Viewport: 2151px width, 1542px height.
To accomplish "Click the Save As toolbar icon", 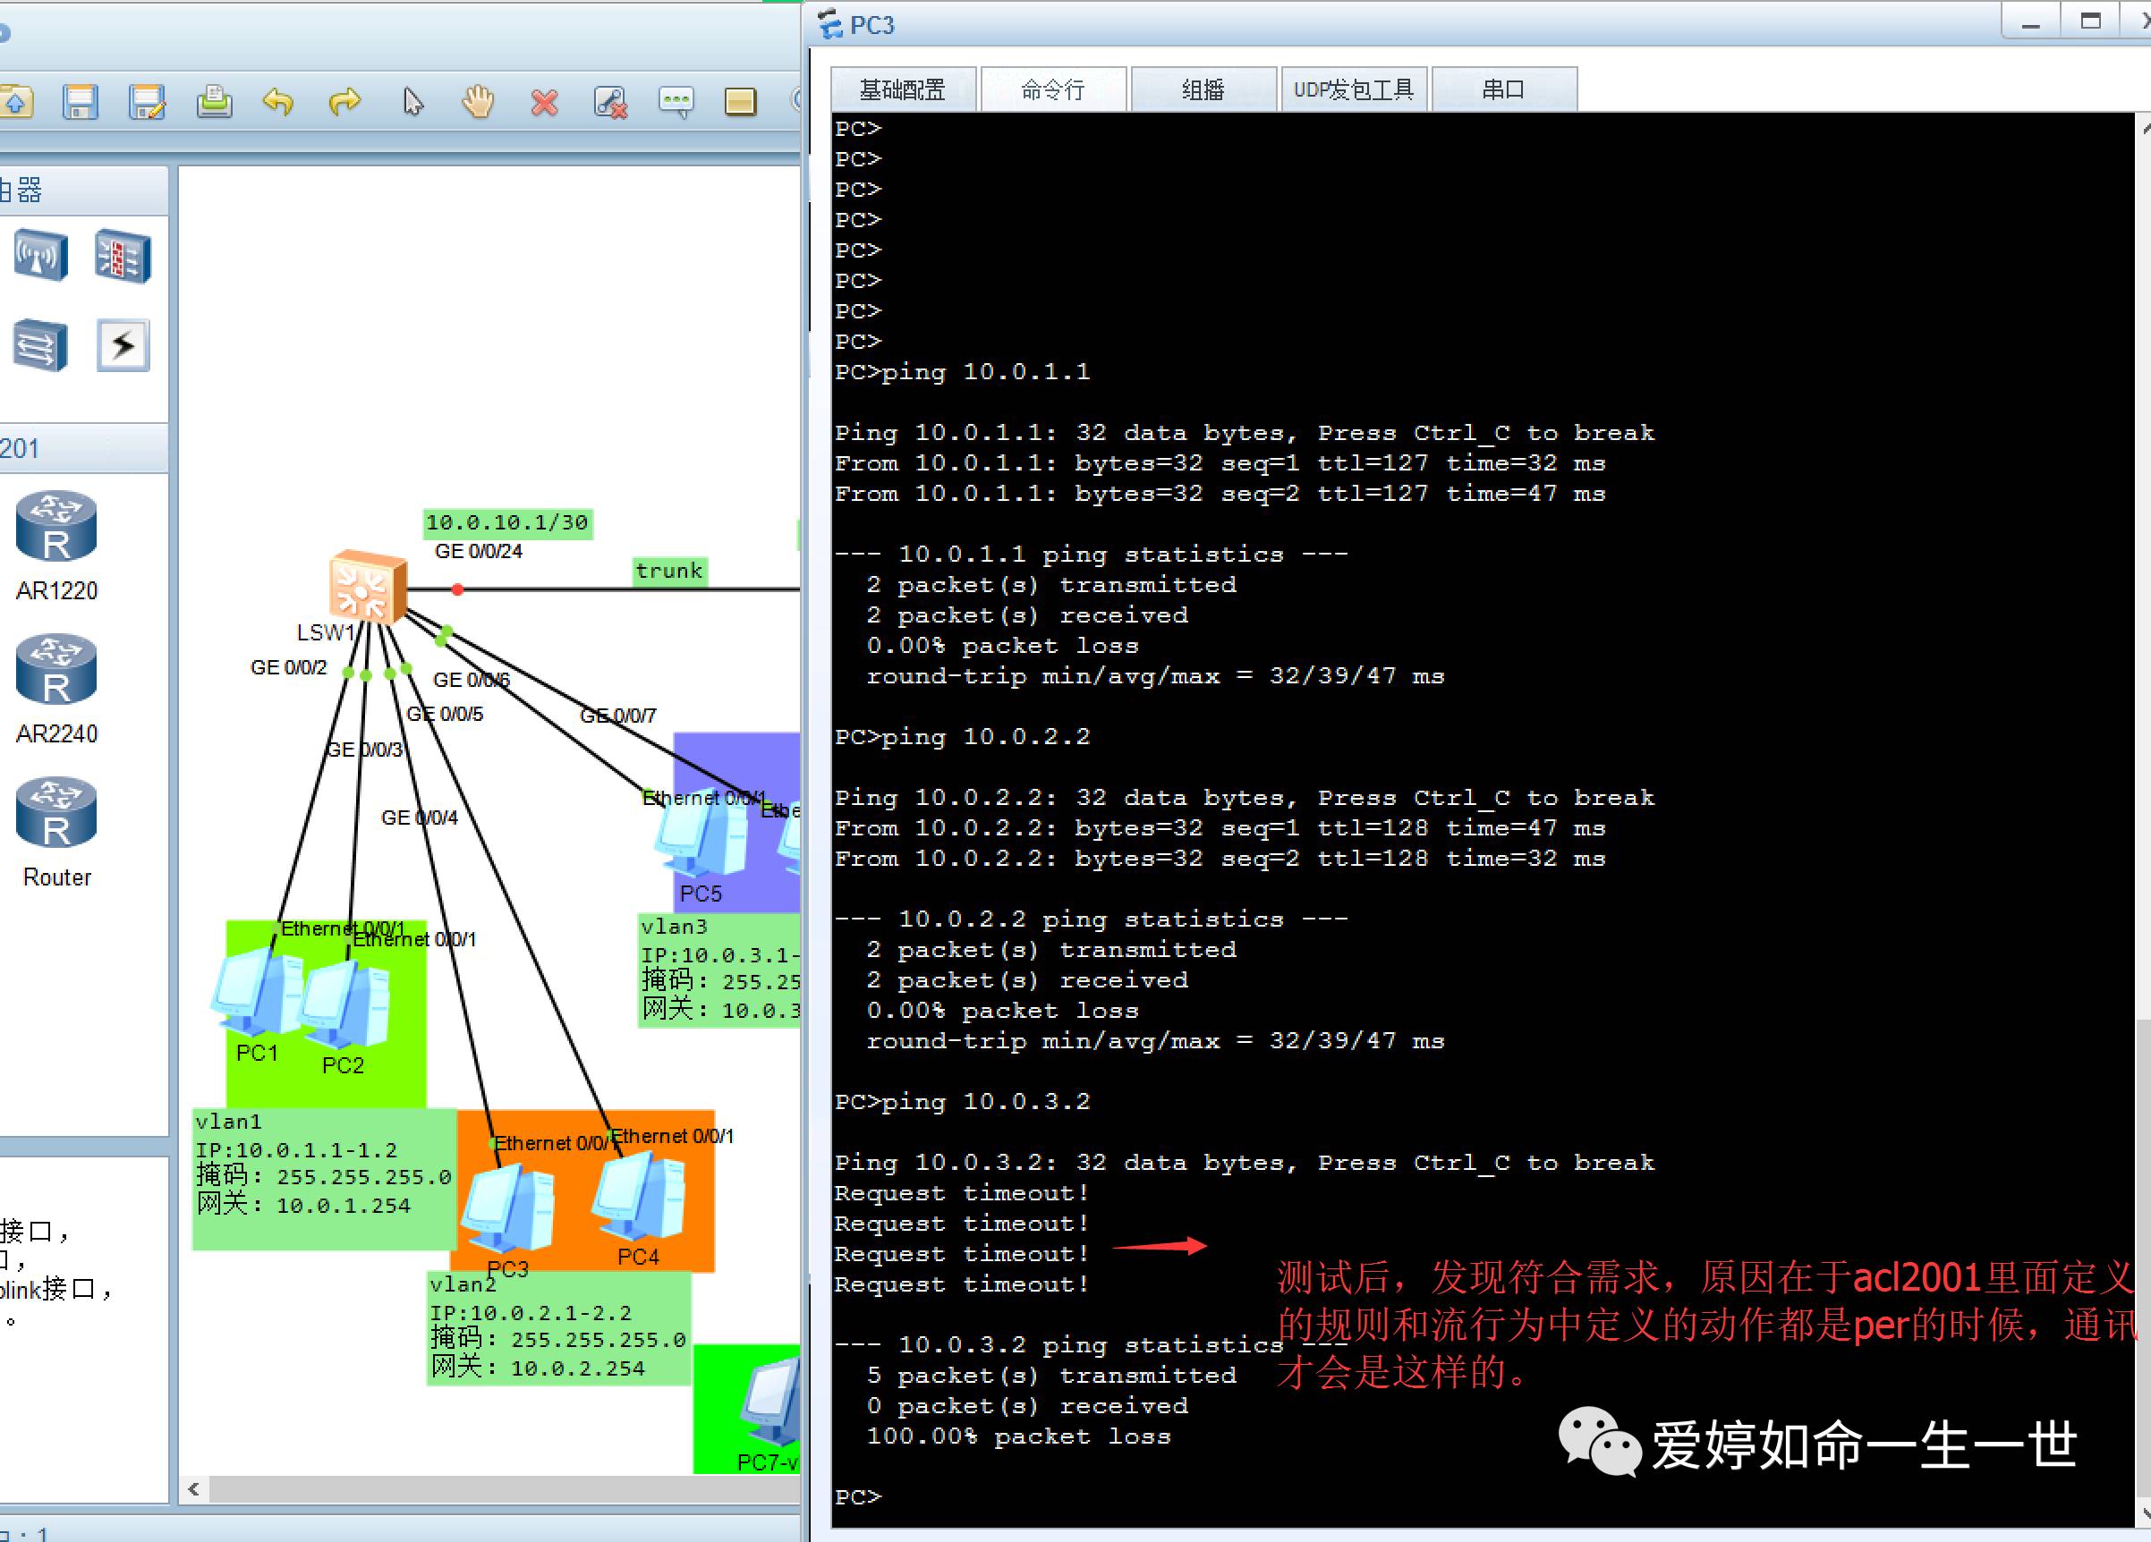I will click(147, 101).
